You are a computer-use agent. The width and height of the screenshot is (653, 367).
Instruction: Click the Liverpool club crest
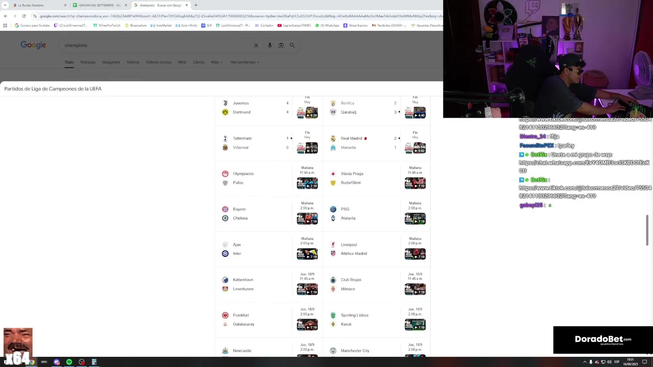point(333,245)
